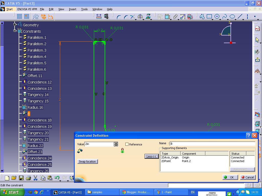Select the Point tool in the toolbar
262x196 pixels.
(255, 16)
